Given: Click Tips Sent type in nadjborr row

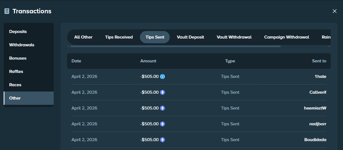Looking at the screenshot, I should 230,124.
